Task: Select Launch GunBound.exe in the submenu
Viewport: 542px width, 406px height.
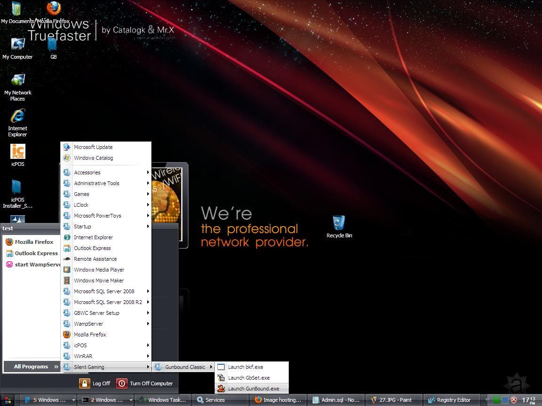Action: 253,389
